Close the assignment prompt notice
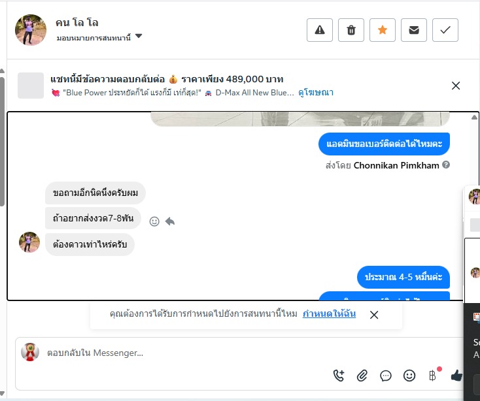 [374, 315]
